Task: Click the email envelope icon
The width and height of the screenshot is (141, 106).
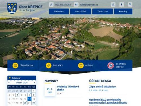Action: point(76,5)
